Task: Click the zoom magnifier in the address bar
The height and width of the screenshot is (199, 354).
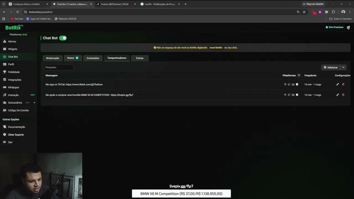Action: coord(298,12)
